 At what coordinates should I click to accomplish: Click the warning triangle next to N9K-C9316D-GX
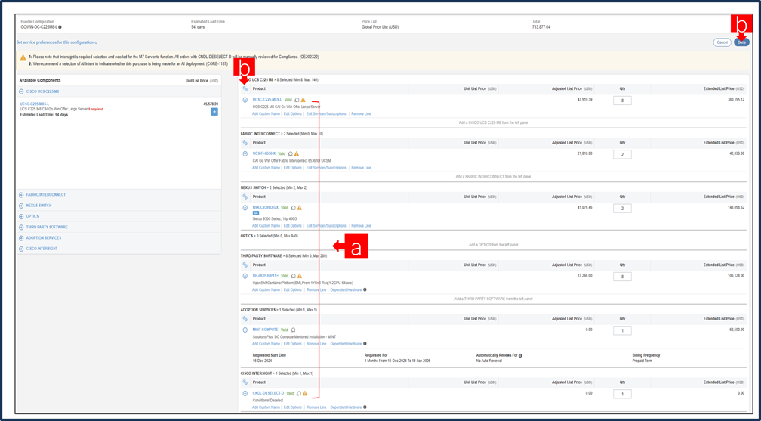pyautogui.click(x=300, y=208)
